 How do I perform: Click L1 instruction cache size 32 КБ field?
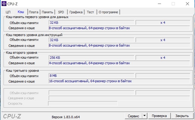click(x=91, y=40)
